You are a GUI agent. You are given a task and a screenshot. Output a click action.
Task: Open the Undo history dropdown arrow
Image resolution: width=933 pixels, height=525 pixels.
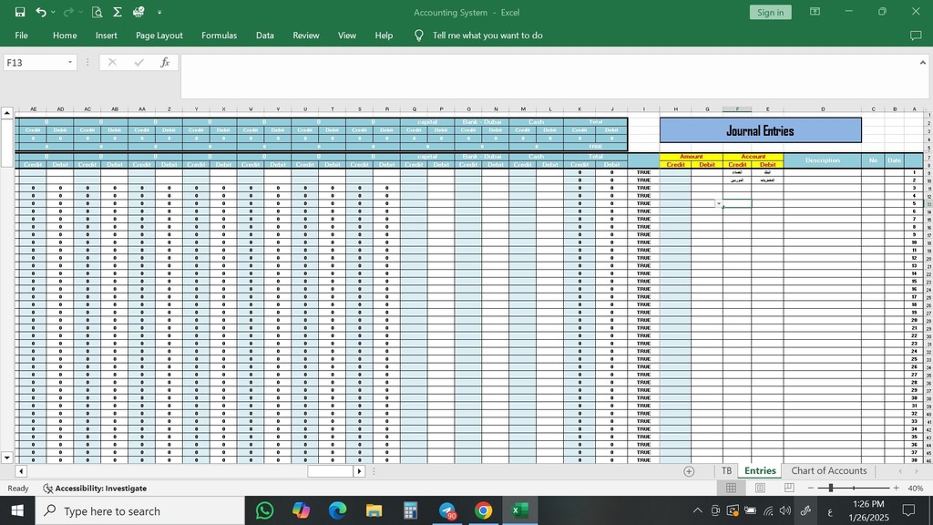[x=53, y=12]
